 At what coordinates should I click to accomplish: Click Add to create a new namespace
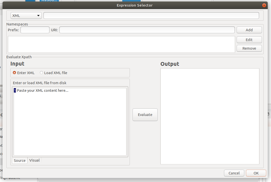tap(249, 30)
